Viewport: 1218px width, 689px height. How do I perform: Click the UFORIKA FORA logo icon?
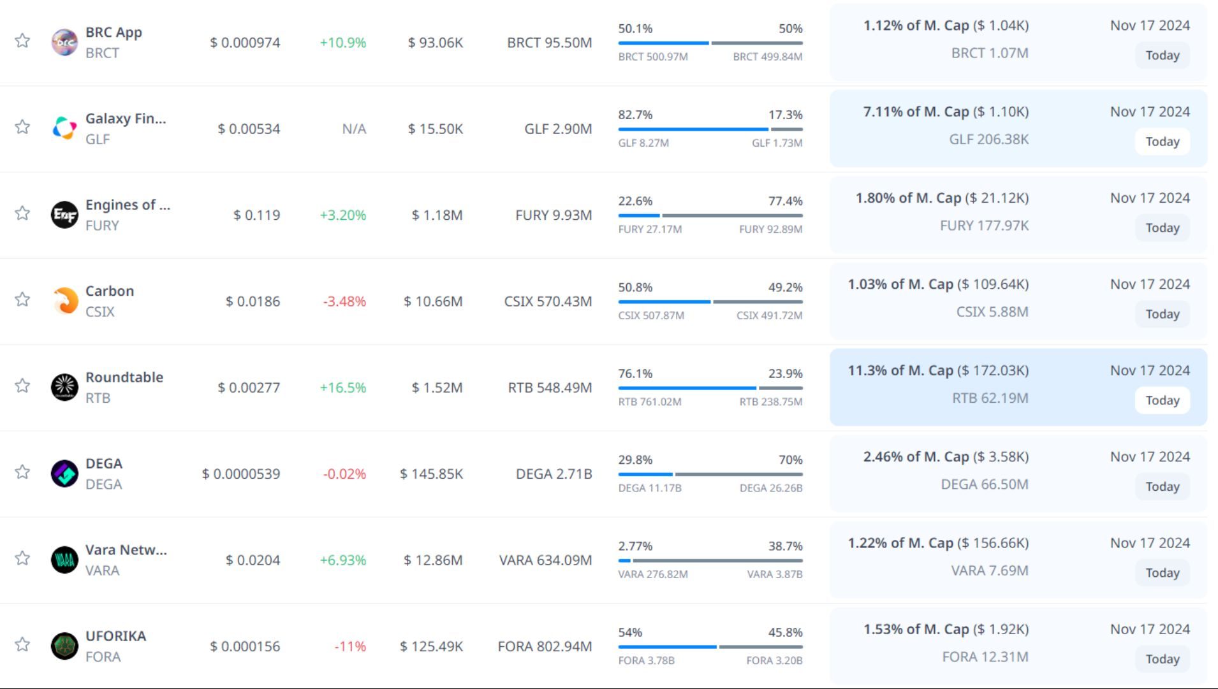[64, 646]
